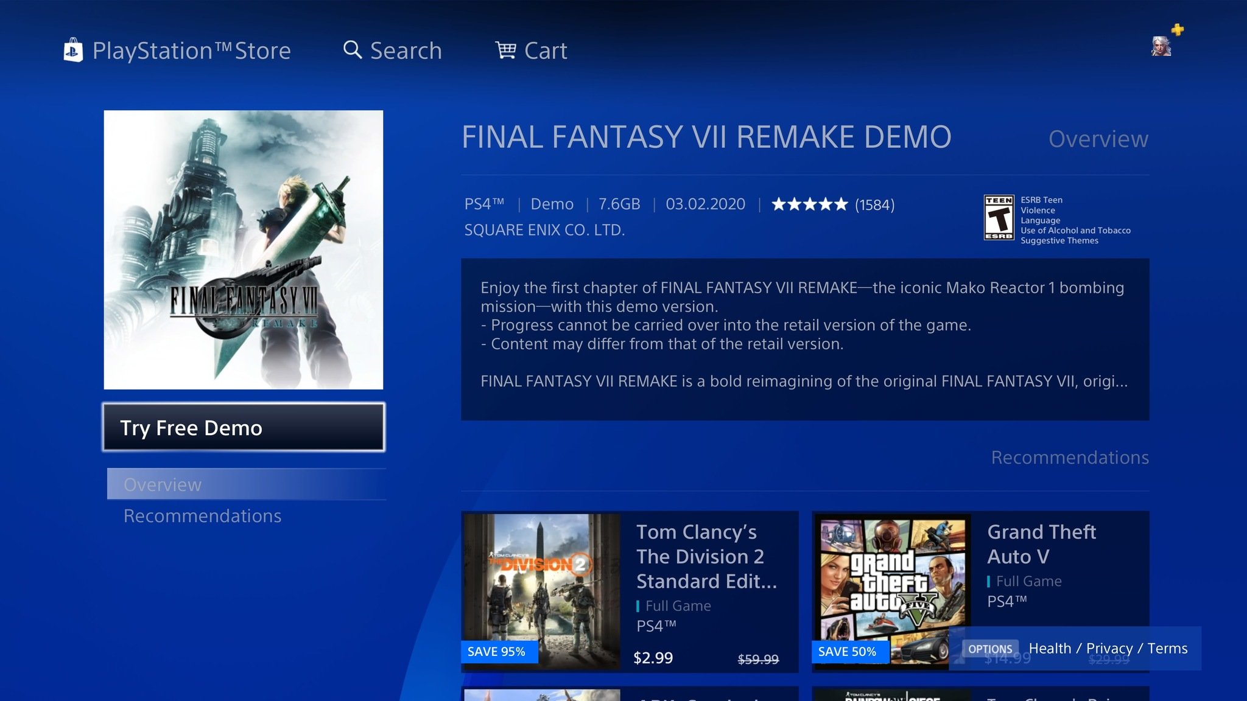Screen dimensions: 1247x701
Task: Click the OPTIONS button label
Action: coord(990,649)
